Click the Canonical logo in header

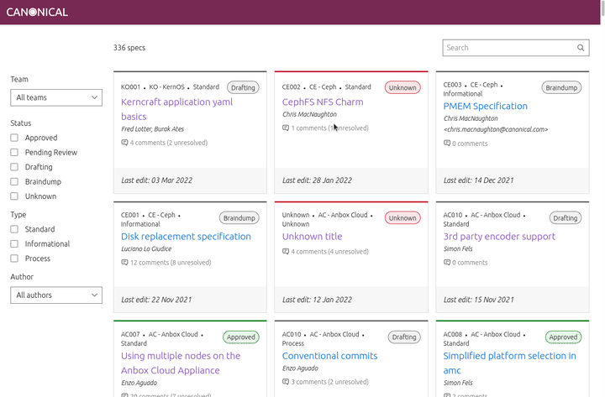point(37,12)
